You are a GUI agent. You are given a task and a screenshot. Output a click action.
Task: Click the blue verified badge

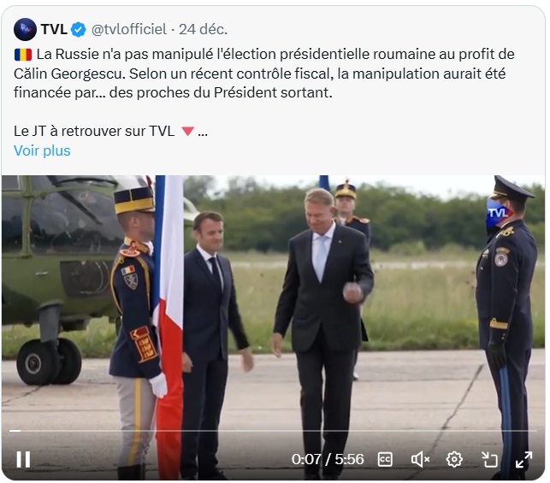coord(78,29)
